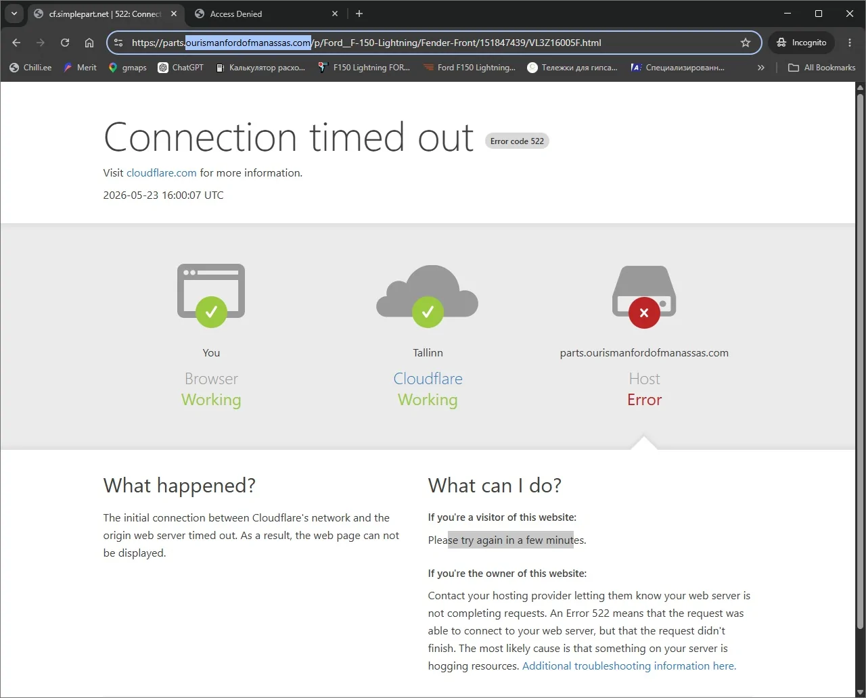Viewport: 866px width, 698px height.
Task: Click the browser window status icon
Action: pos(211,296)
